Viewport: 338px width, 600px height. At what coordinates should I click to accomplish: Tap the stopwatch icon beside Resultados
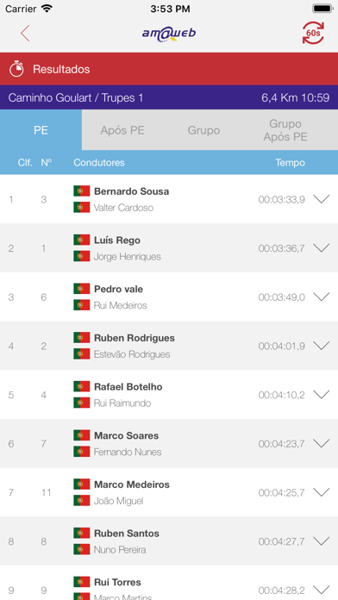coord(16,69)
